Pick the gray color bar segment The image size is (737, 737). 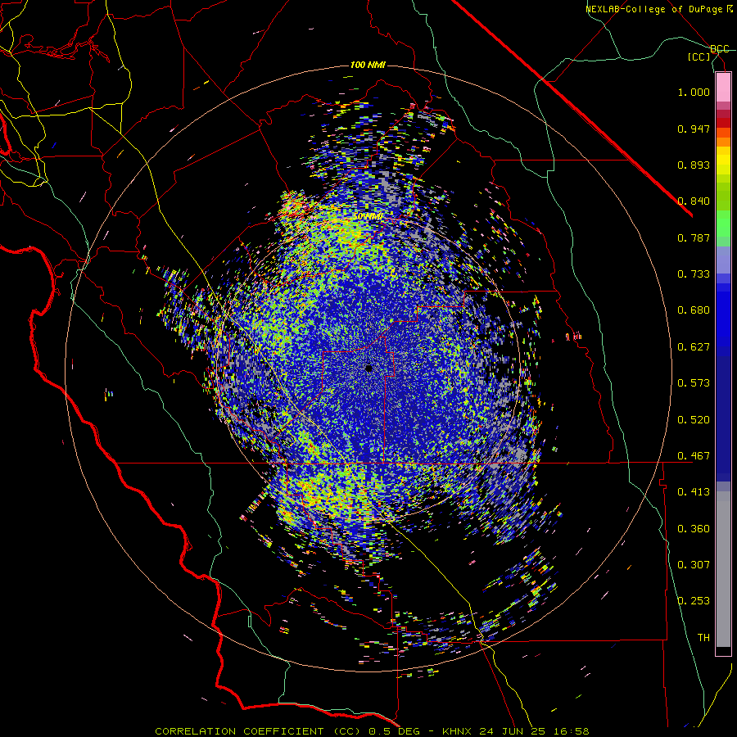[723, 569]
